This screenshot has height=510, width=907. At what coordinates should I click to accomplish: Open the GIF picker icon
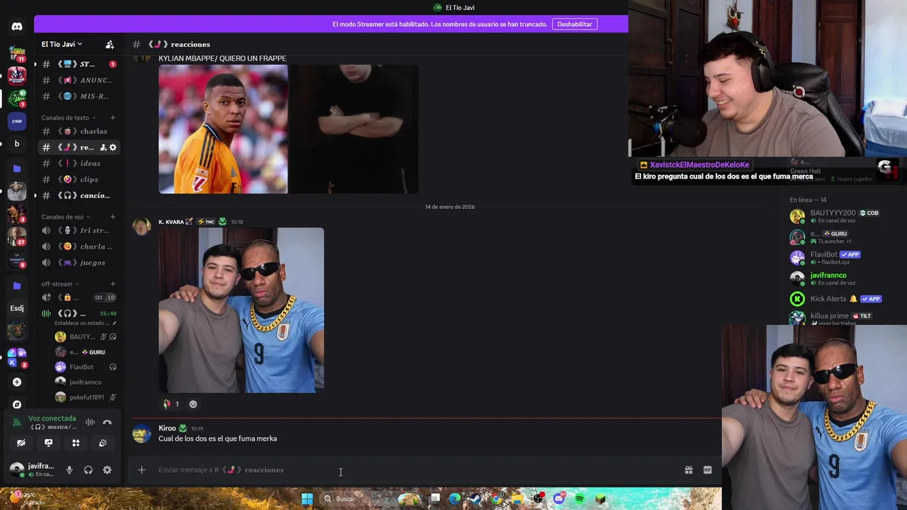707,470
